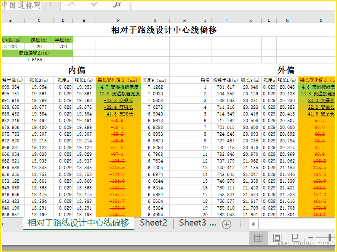Select the chord length cell 19.953
Image resolution: width=337 pixels, height=252 pixels.
click(84, 87)
